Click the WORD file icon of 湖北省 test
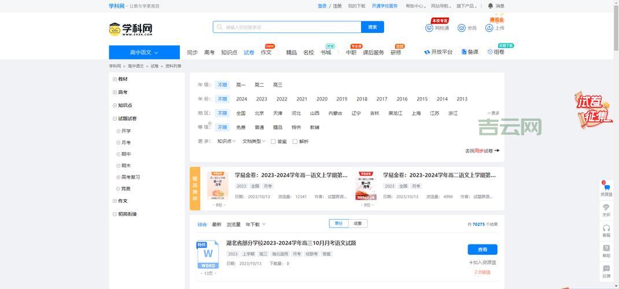619x289 pixels. click(x=208, y=255)
